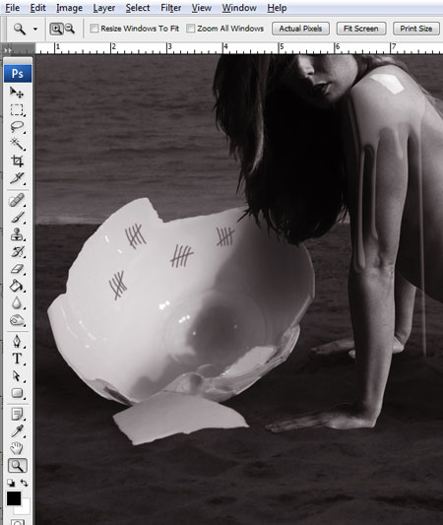Screen dimensions: 443x525
Task: Open the Help menu
Action: point(277,8)
